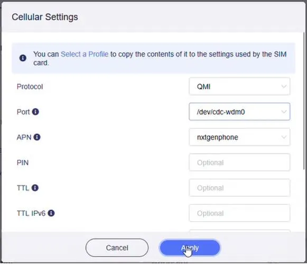
Task: Click the chevron arrow in Port field
Action: pos(284,112)
